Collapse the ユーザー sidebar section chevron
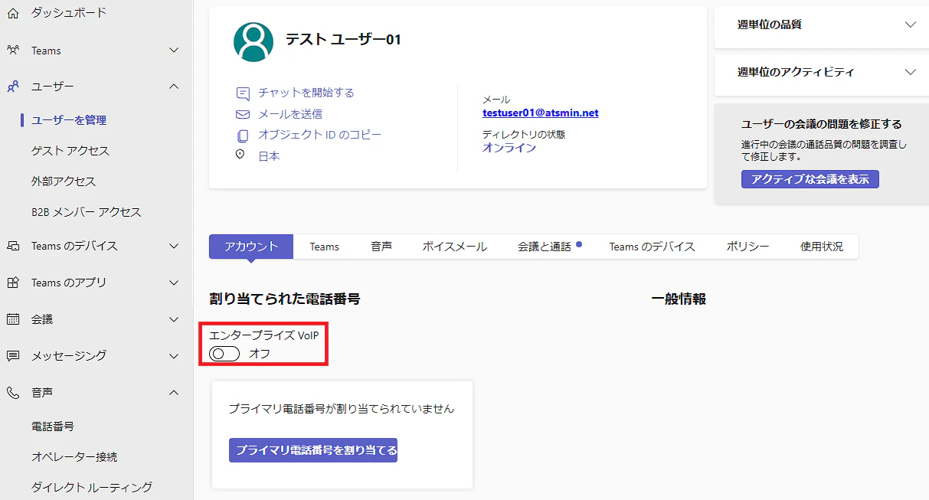This screenshot has width=929, height=500. (174, 87)
